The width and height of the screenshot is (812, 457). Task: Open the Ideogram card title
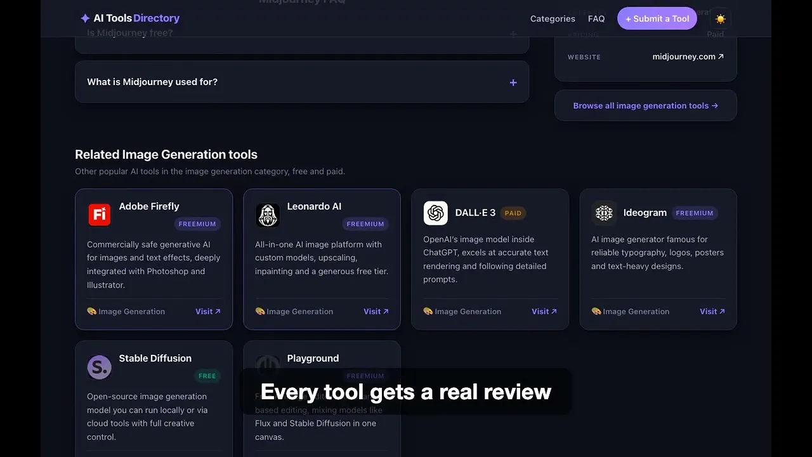point(645,213)
